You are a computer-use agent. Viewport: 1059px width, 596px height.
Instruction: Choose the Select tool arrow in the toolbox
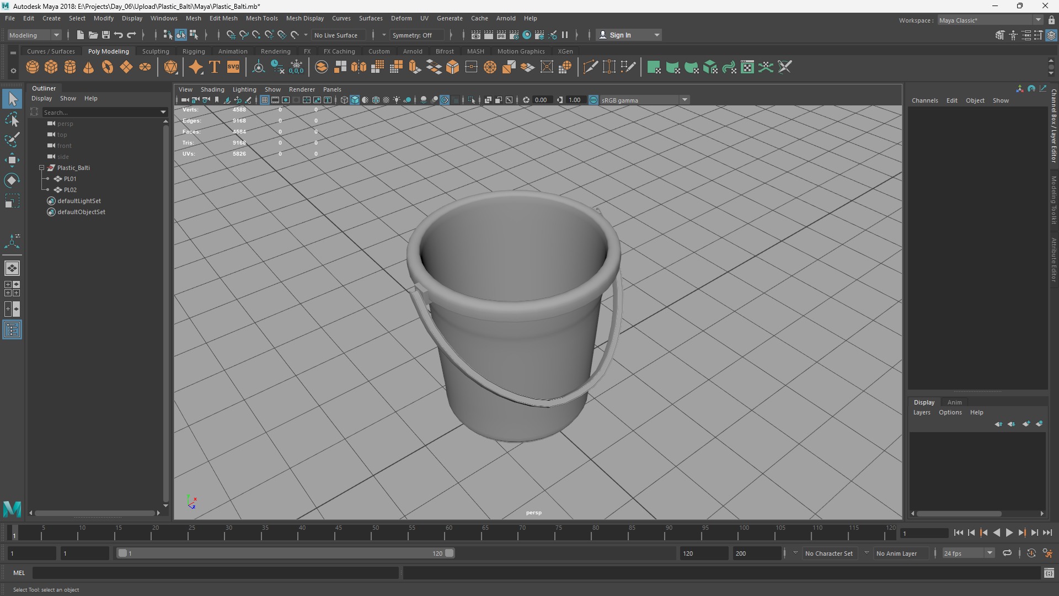point(12,99)
